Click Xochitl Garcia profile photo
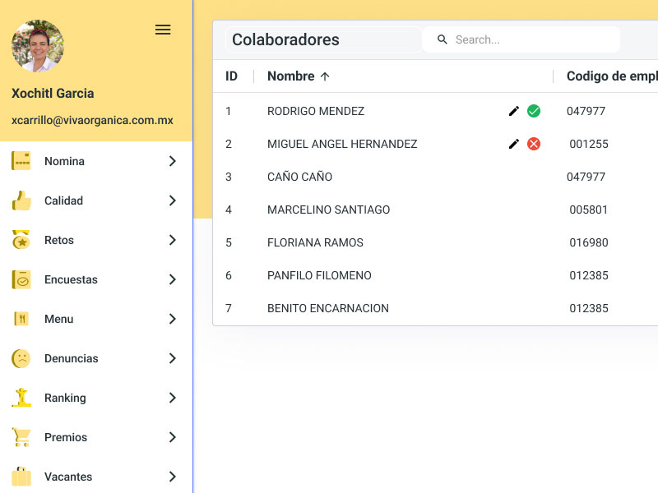 38,46
